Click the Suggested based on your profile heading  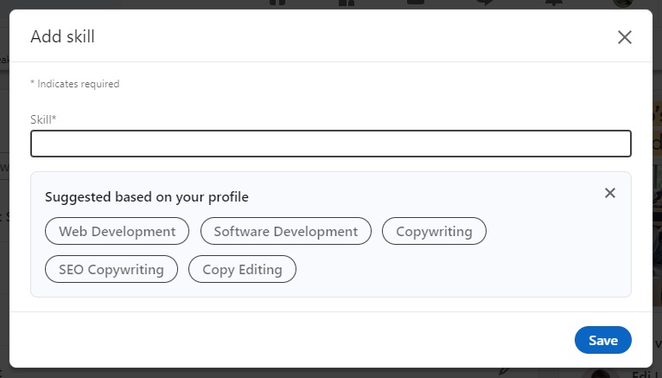(146, 197)
